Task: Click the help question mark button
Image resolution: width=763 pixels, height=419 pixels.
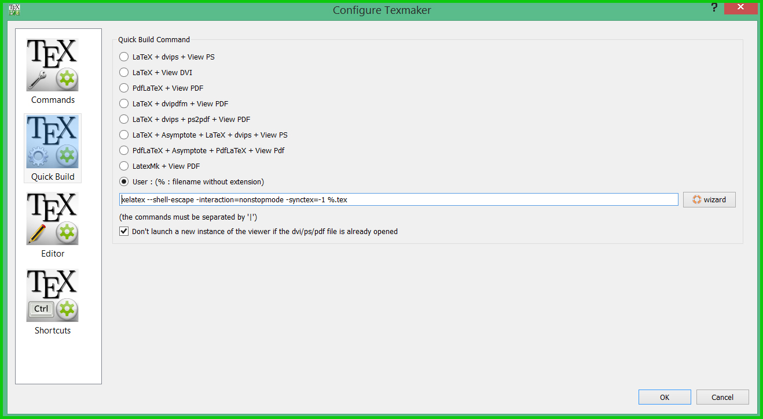Action: pyautogui.click(x=713, y=8)
